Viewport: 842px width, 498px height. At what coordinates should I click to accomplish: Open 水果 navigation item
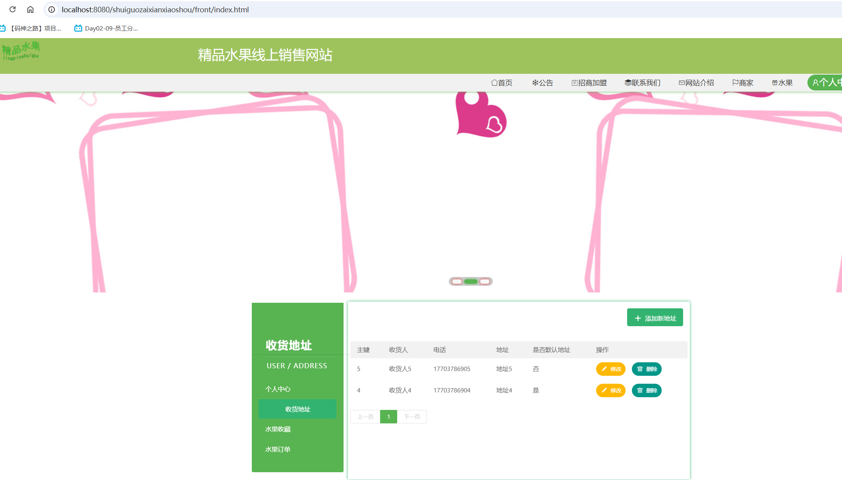(x=782, y=83)
